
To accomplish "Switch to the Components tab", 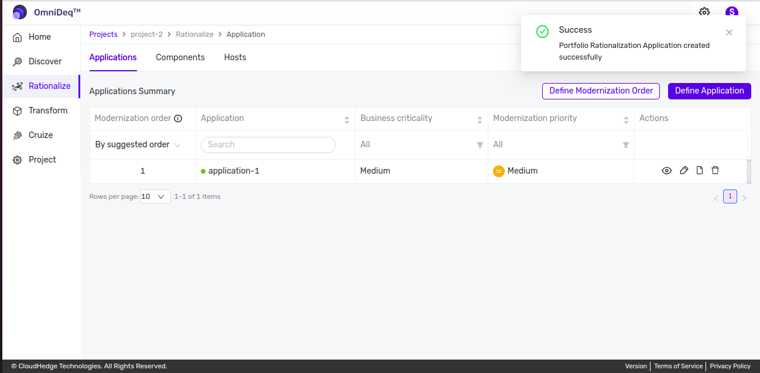I will pyautogui.click(x=180, y=57).
